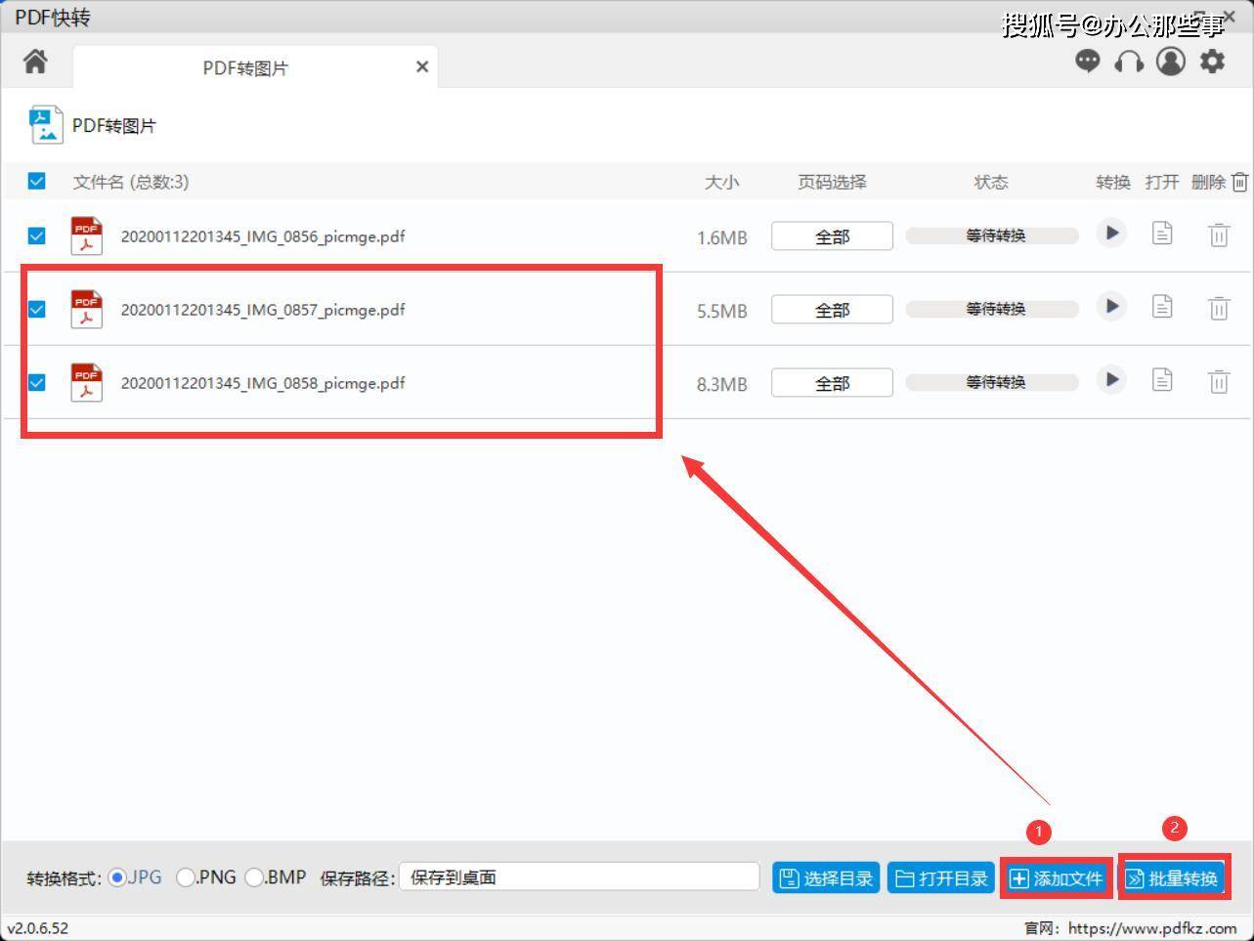Open page selection for IMG_0856_picmge.pdf
The height and width of the screenshot is (941, 1254).
[x=831, y=235]
